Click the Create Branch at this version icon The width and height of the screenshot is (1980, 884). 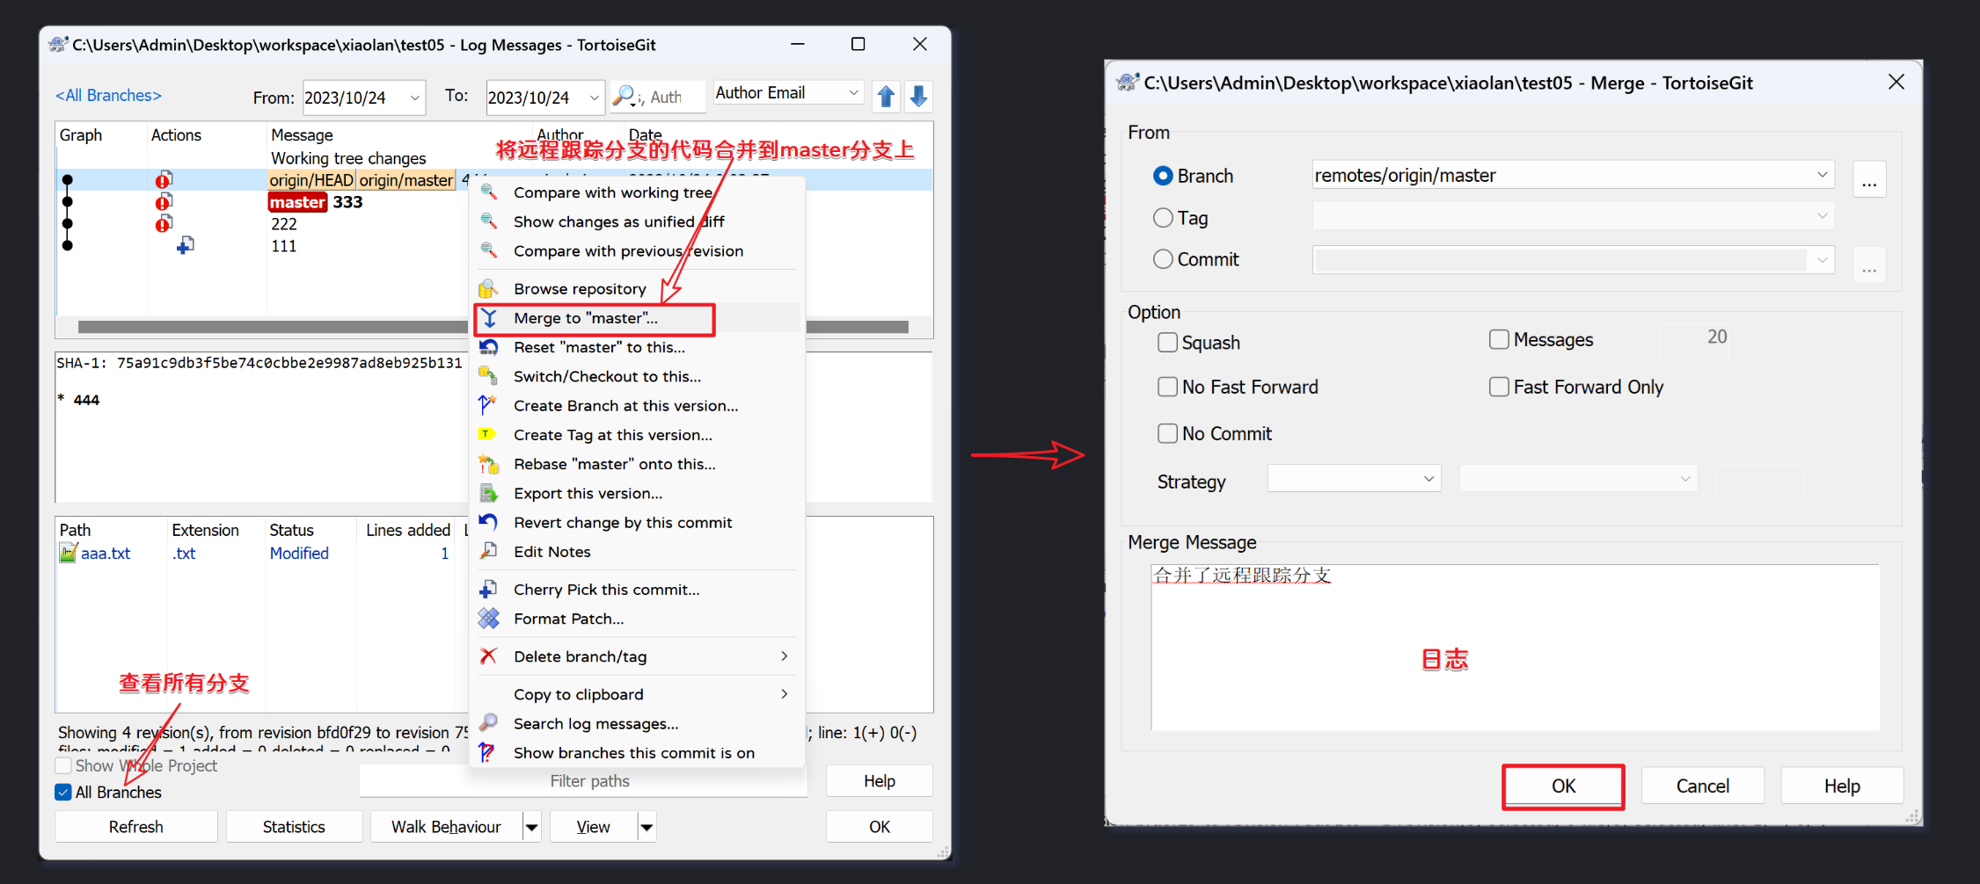coord(487,405)
